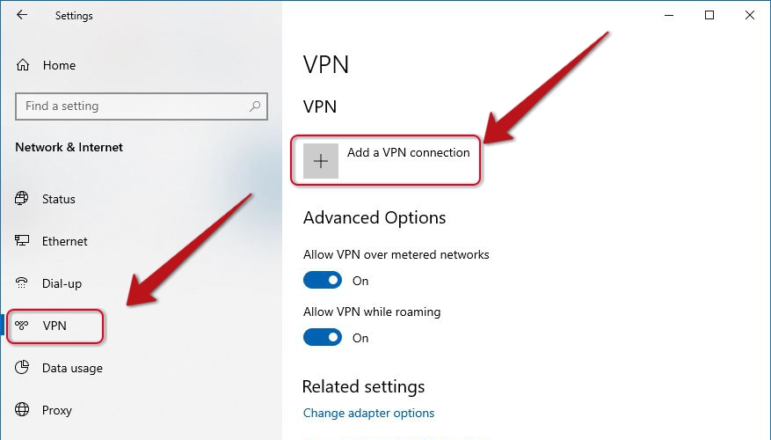The width and height of the screenshot is (771, 440).
Task: Click the Proxy globe icon
Action: click(x=22, y=409)
